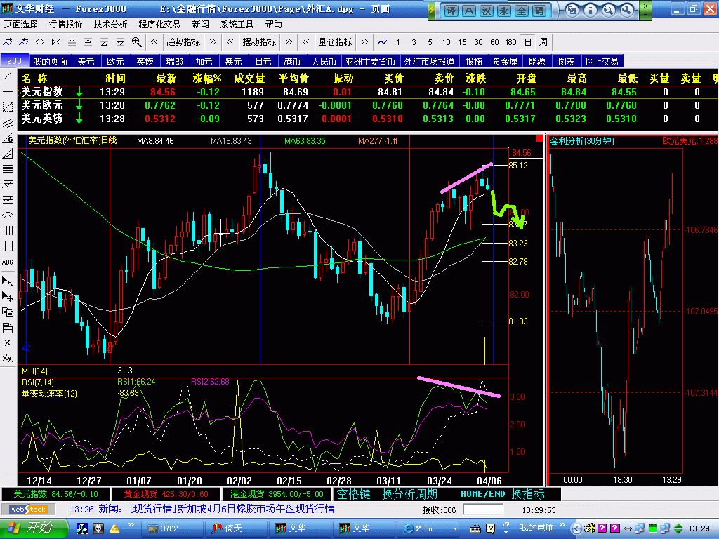This screenshot has width=719, height=539.
Task: Open the 程序化交易 menu
Action: pos(159,25)
